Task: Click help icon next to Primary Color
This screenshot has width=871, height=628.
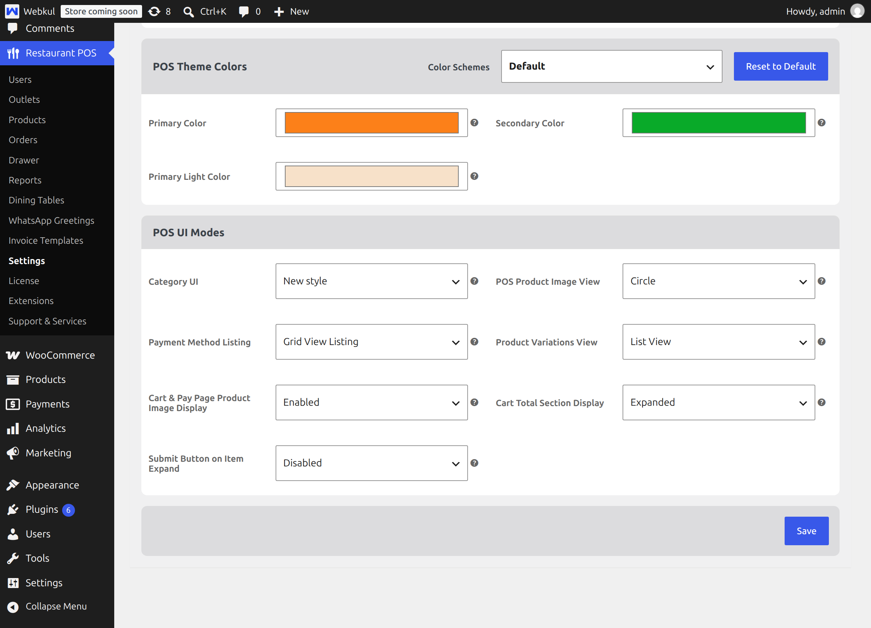Action: [474, 122]
